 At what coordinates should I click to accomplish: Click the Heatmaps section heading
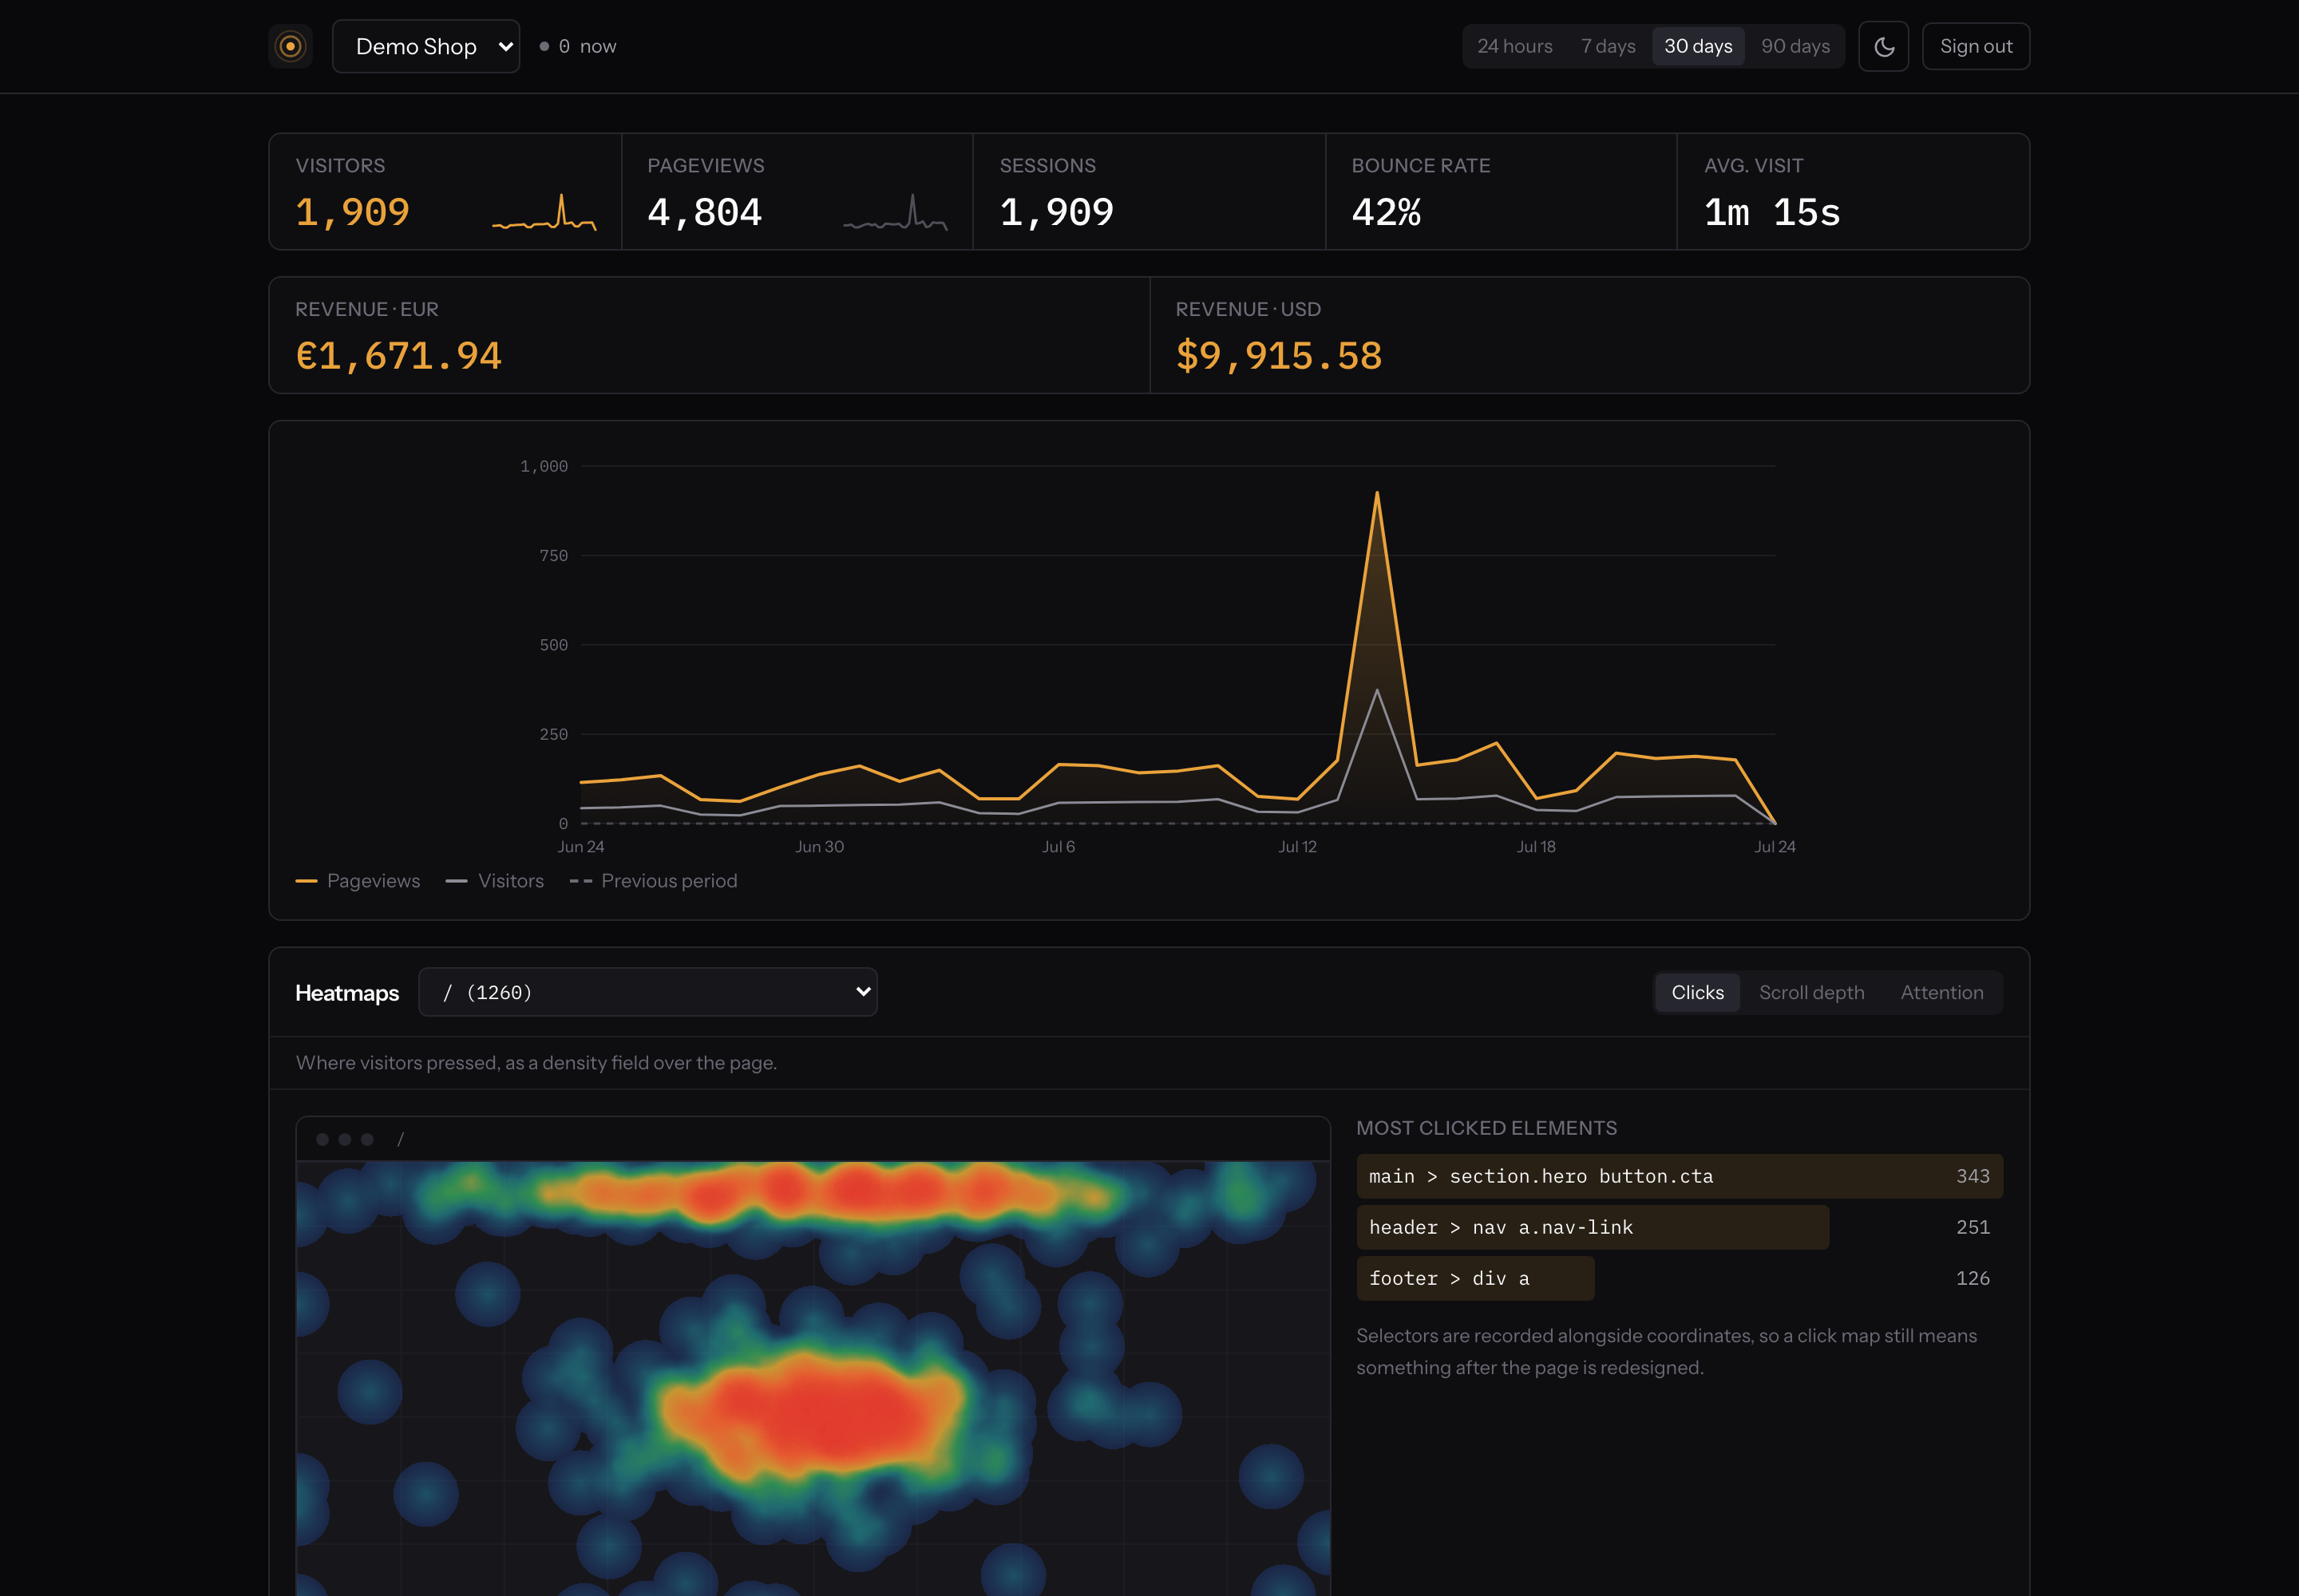click(x=347, y=992)
